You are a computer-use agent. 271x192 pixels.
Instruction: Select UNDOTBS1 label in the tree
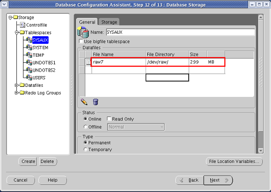44,63
